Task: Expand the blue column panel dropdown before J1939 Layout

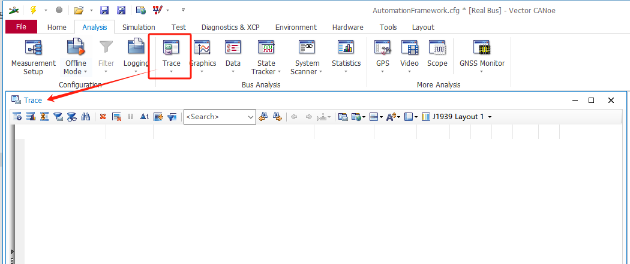Action: (416, 117)
